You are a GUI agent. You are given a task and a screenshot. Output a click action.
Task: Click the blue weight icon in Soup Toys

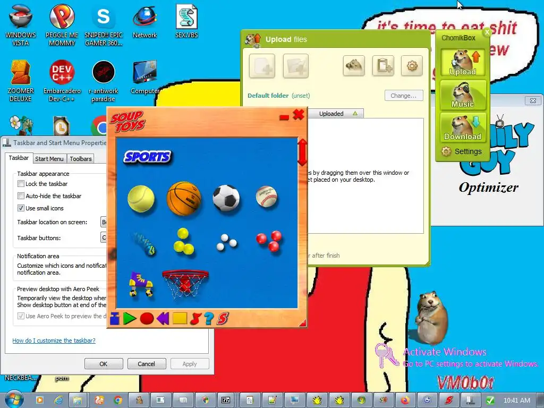[x=115, y=319]
